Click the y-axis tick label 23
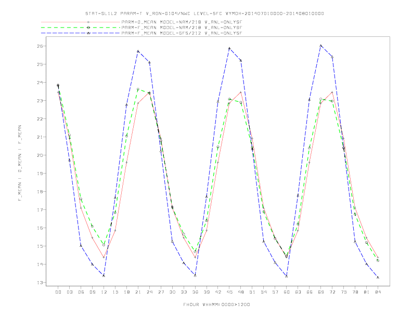Viewport: 412px width, 318px height. 40,100
